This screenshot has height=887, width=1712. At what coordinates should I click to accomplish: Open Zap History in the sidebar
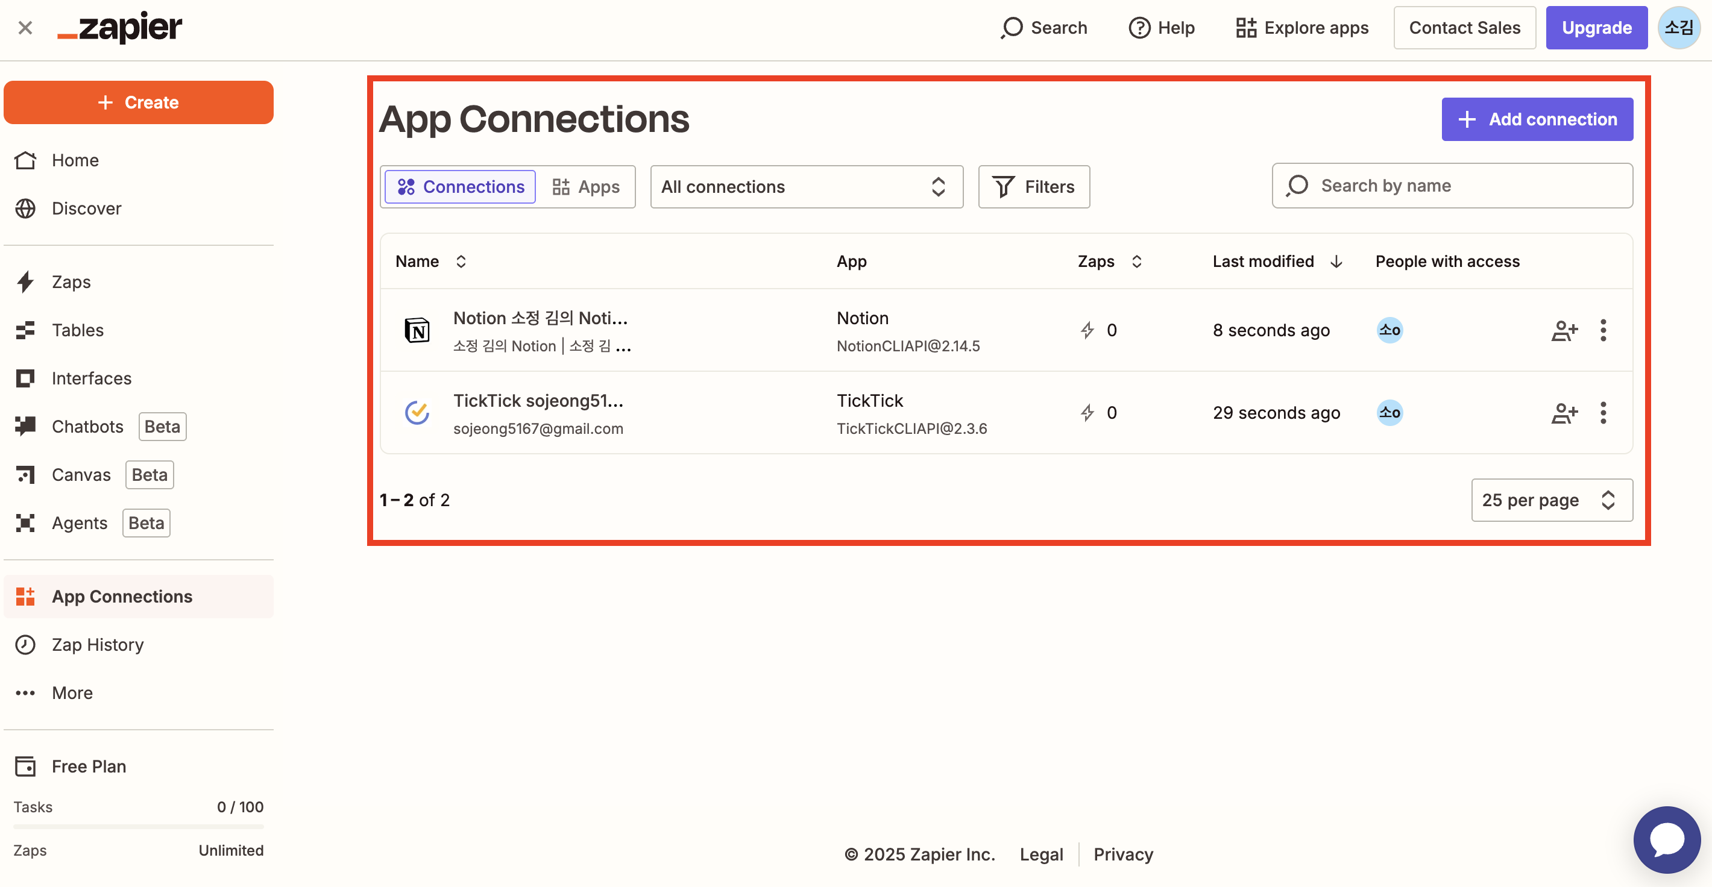98,645
